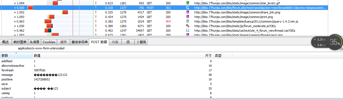343x100 pixels.
Task: Click the image type icon for share_btn.png
Action: click(x=188, y=12)
